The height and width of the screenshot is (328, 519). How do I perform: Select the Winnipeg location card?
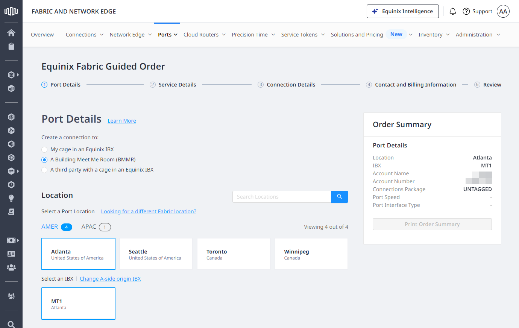pos(311,254)
